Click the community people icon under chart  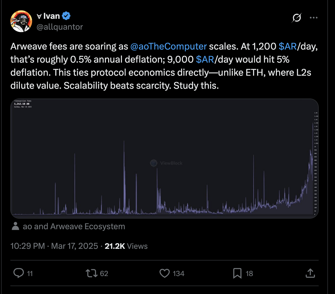[x=16, y=226]
